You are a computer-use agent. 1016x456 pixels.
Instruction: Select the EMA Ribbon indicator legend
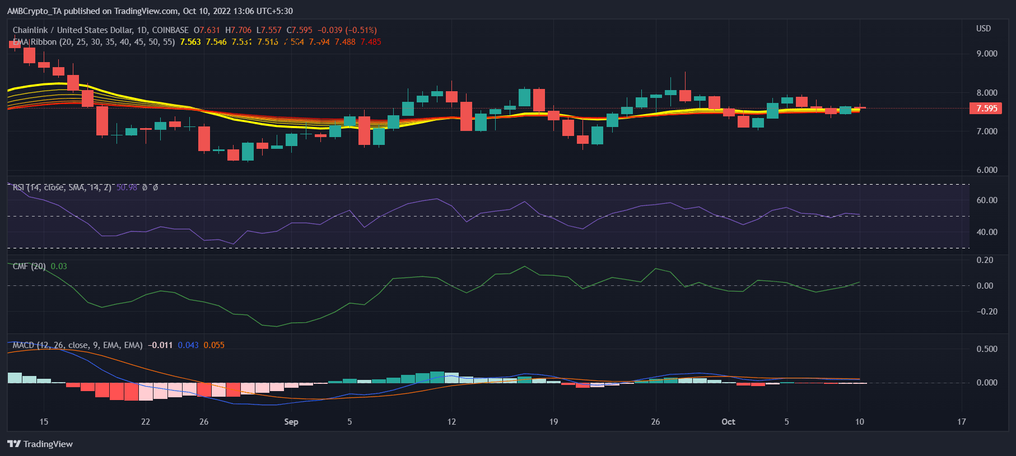point(35,42)
